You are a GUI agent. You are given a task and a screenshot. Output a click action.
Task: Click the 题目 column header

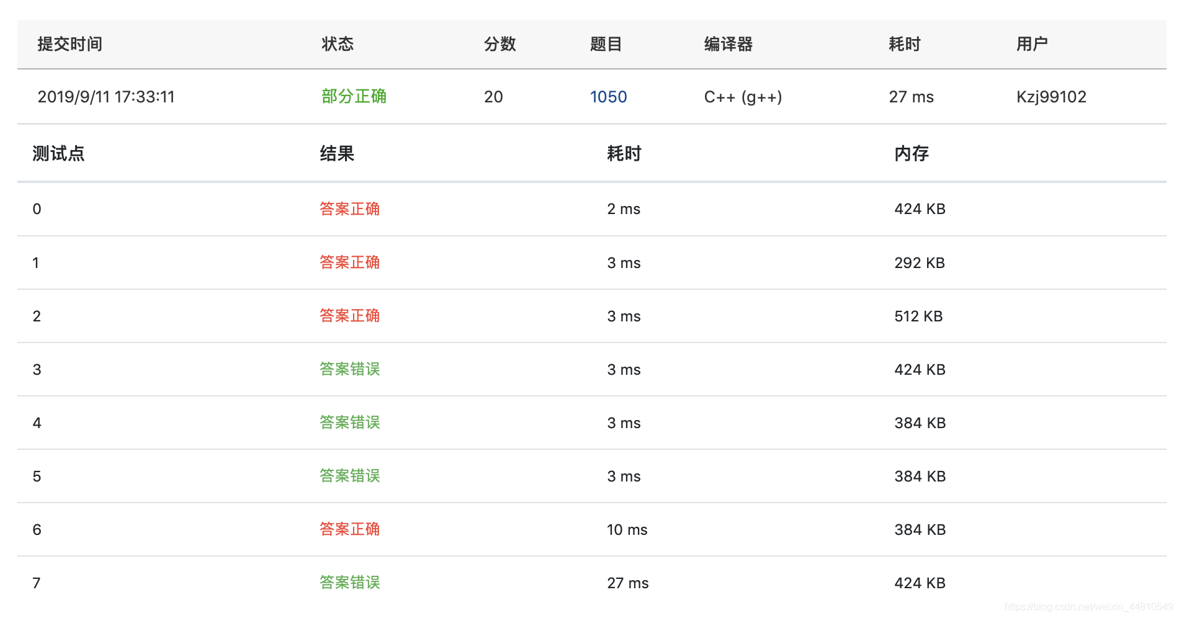click(606, 44)
